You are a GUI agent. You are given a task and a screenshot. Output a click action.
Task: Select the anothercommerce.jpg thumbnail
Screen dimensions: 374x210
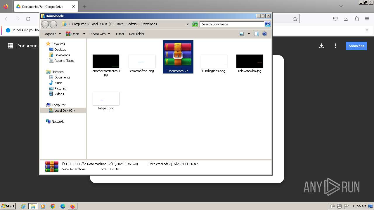106,61
